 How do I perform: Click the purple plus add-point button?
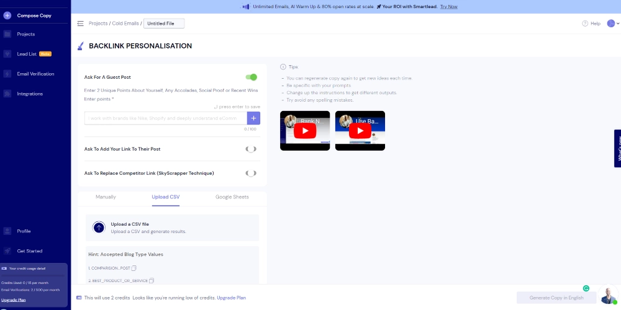[x=253, y=118]
